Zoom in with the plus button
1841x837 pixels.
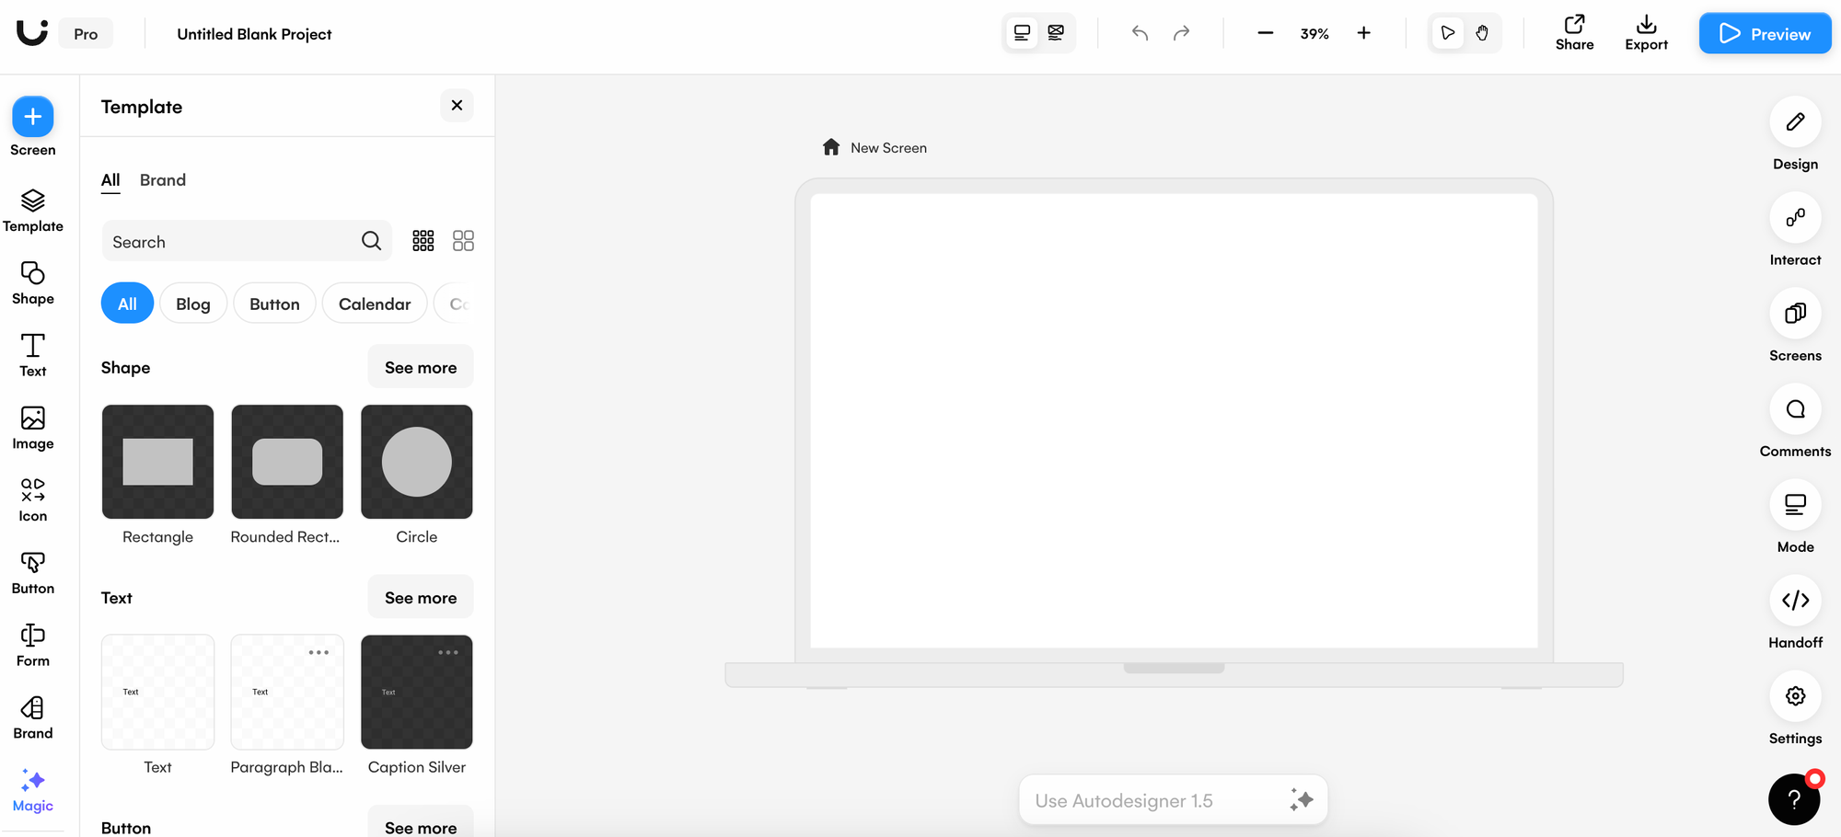point(1363,33)
